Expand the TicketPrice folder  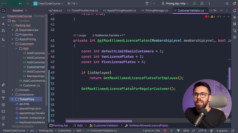pos(12,99)
